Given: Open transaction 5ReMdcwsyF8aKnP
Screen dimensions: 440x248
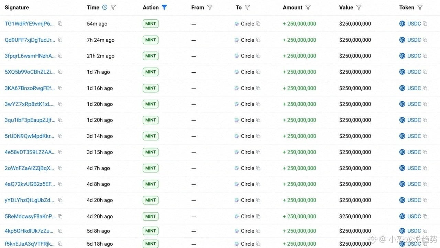Looking at the screenshot, I should 30,216.
